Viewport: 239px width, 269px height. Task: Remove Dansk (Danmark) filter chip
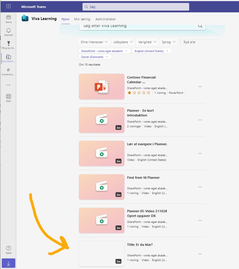tap(107, 57)
